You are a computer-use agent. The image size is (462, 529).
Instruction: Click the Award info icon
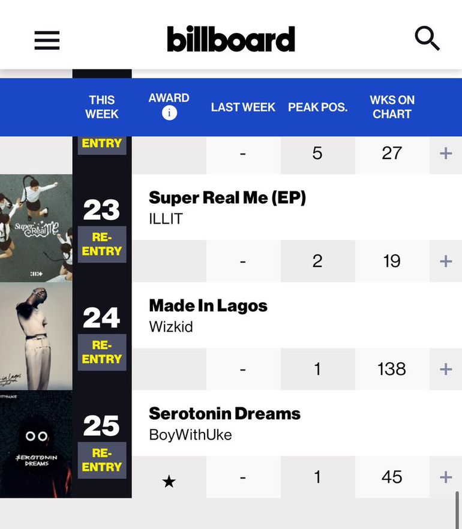[x=169, y=113]
